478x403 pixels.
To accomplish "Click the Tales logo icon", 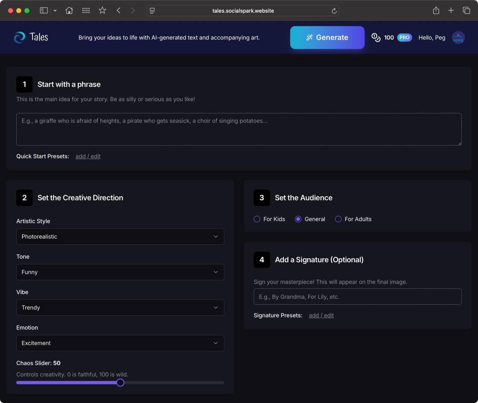I will 19,37.
